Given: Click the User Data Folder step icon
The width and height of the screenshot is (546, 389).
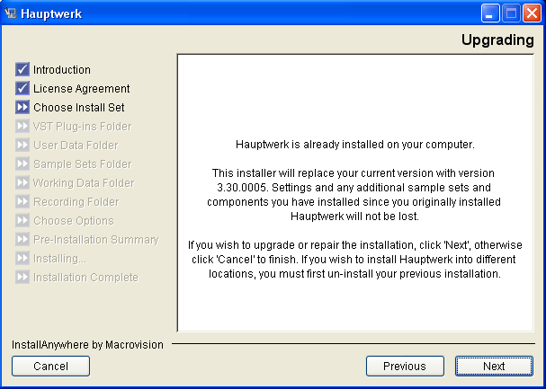Looking at the screenshot, I should 22,145.
